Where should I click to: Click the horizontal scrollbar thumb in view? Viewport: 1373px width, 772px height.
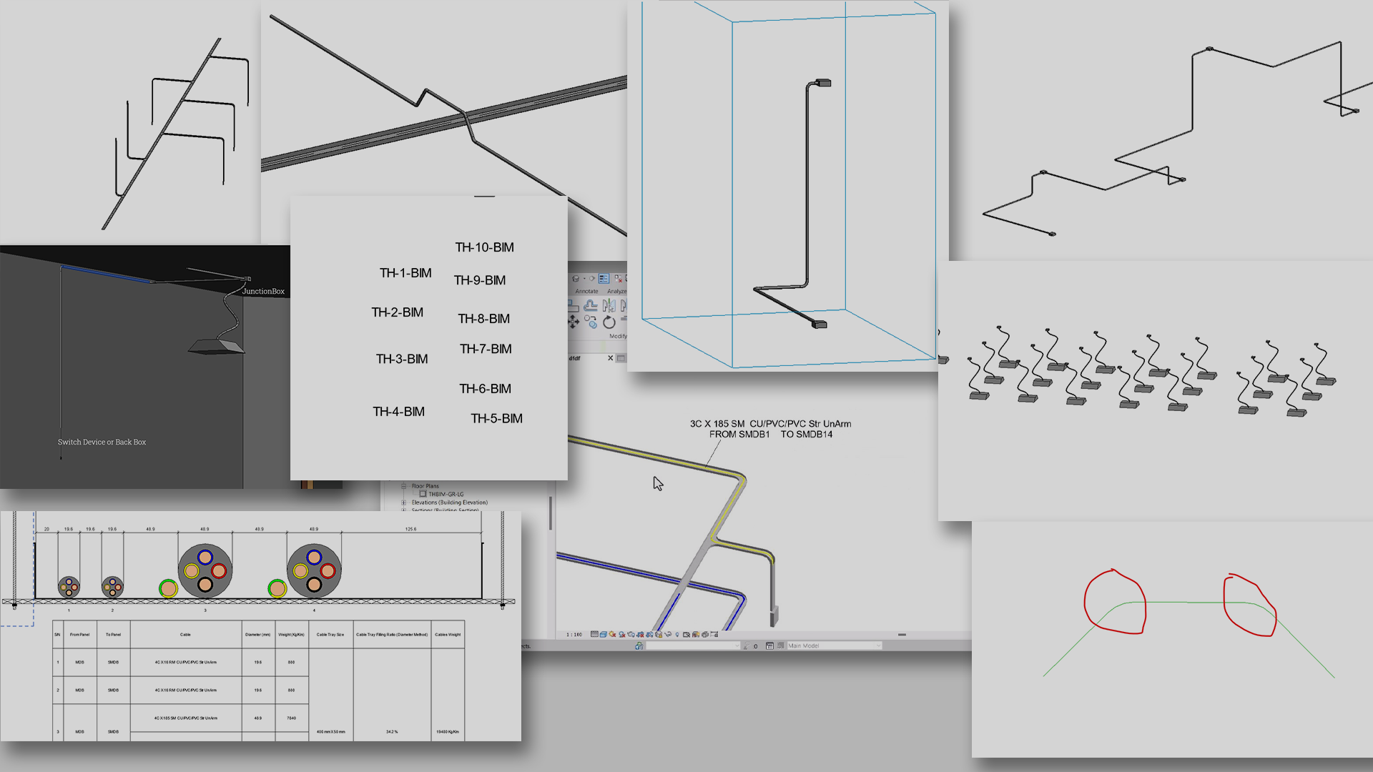tap(902, 634)
